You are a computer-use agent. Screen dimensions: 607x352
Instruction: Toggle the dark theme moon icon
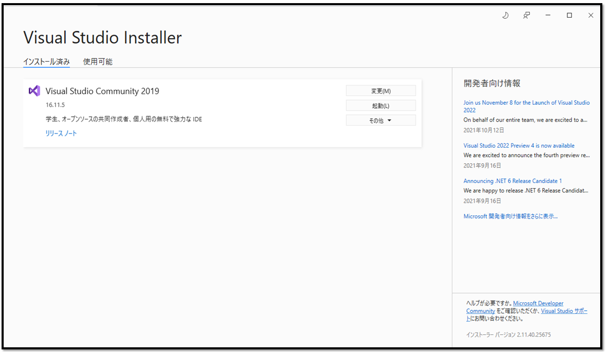click(505, 16)
